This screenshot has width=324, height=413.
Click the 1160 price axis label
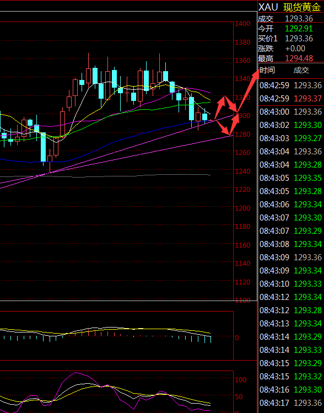click(x=242, y=245)
